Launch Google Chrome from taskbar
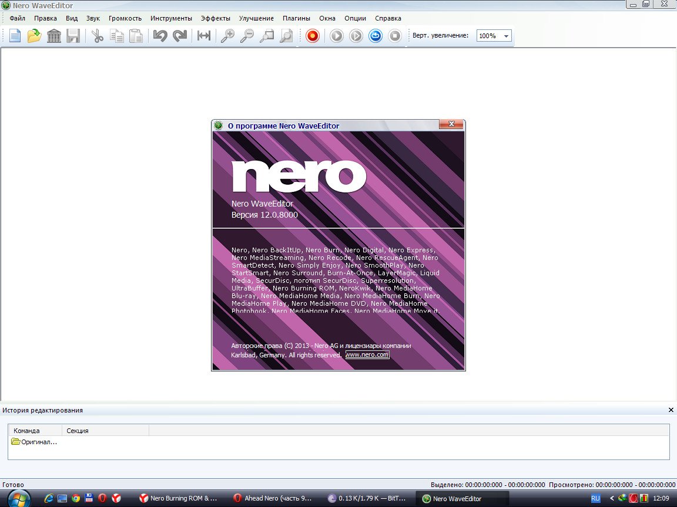Image resolution: width=677 pixels, height=507 pixels. 76,498
